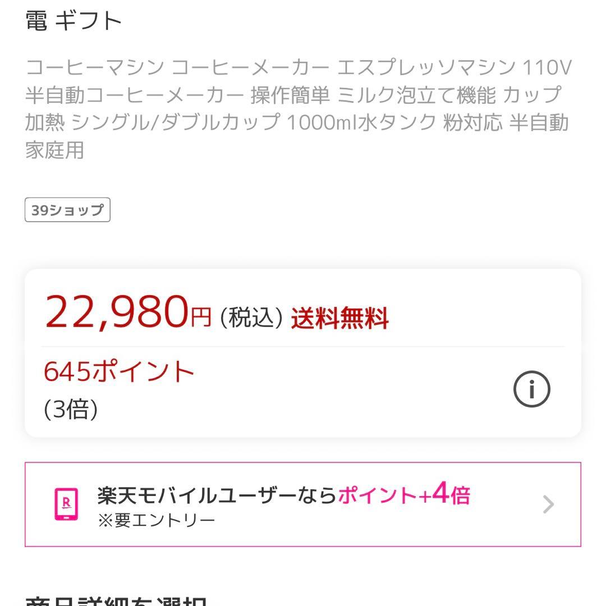
Task: Tap the 電 ギフト product title
Action: [x=74, y=21]
